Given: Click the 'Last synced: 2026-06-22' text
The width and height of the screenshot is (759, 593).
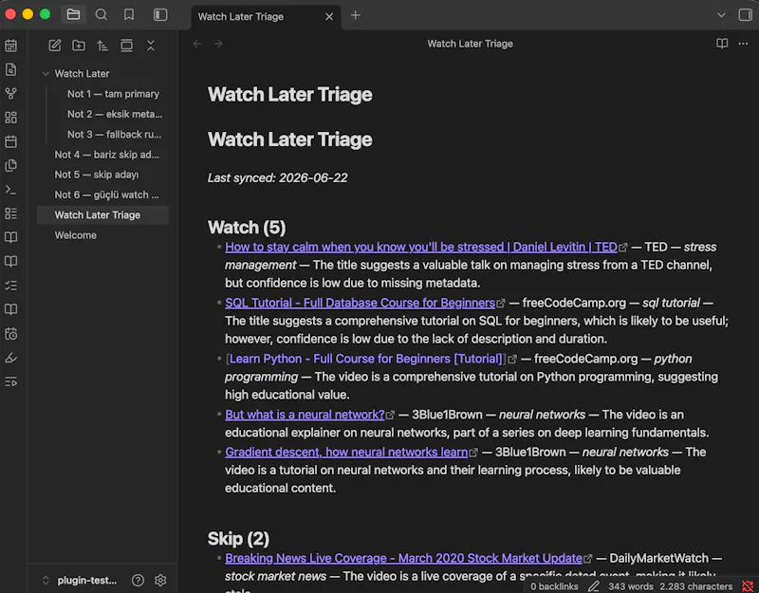Looking at the screenshot, I should click(x=277, y=177).
